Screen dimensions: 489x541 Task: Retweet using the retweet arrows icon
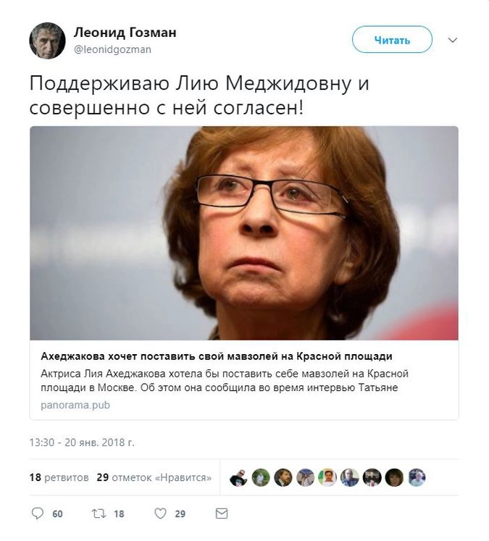(99, 513)
